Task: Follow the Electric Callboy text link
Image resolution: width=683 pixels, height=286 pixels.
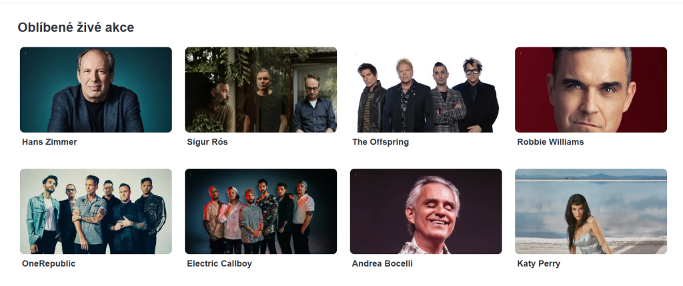Action: click(219, 264)
